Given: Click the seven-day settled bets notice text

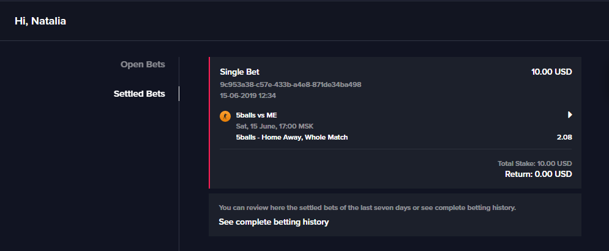Looking at the screenshot, I should click(367, 208).
